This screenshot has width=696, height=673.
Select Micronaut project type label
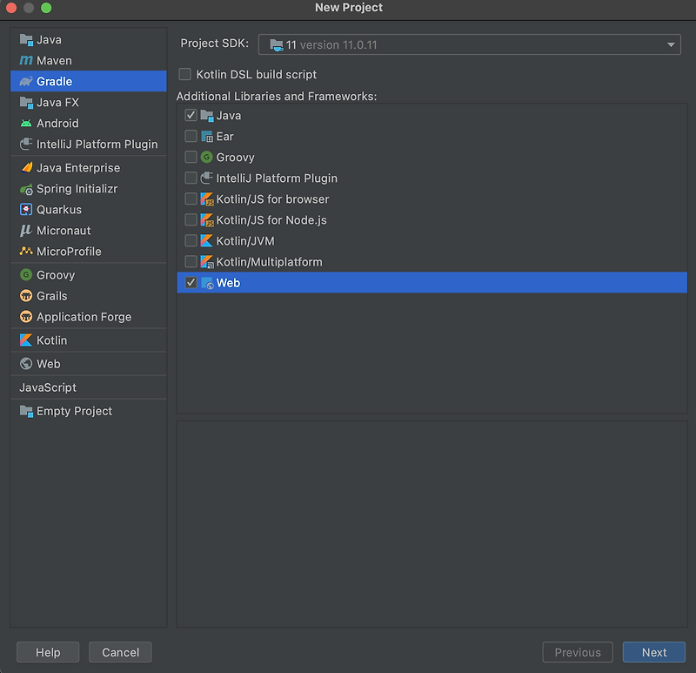click(x=64, y=230)
